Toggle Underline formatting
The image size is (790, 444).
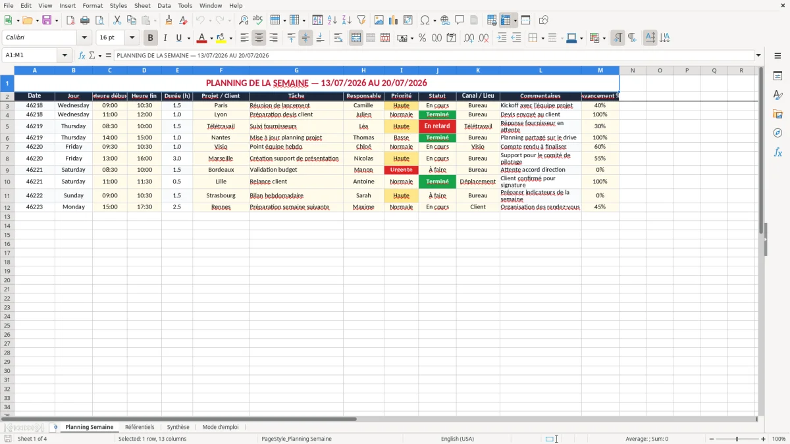click(178, 38)
